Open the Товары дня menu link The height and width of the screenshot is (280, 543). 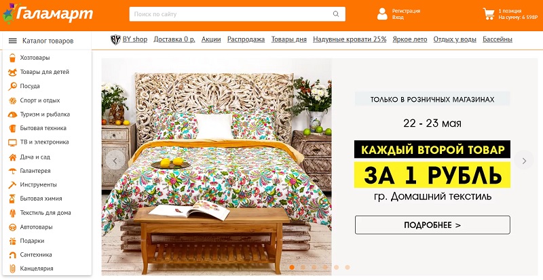click(289, 39)
